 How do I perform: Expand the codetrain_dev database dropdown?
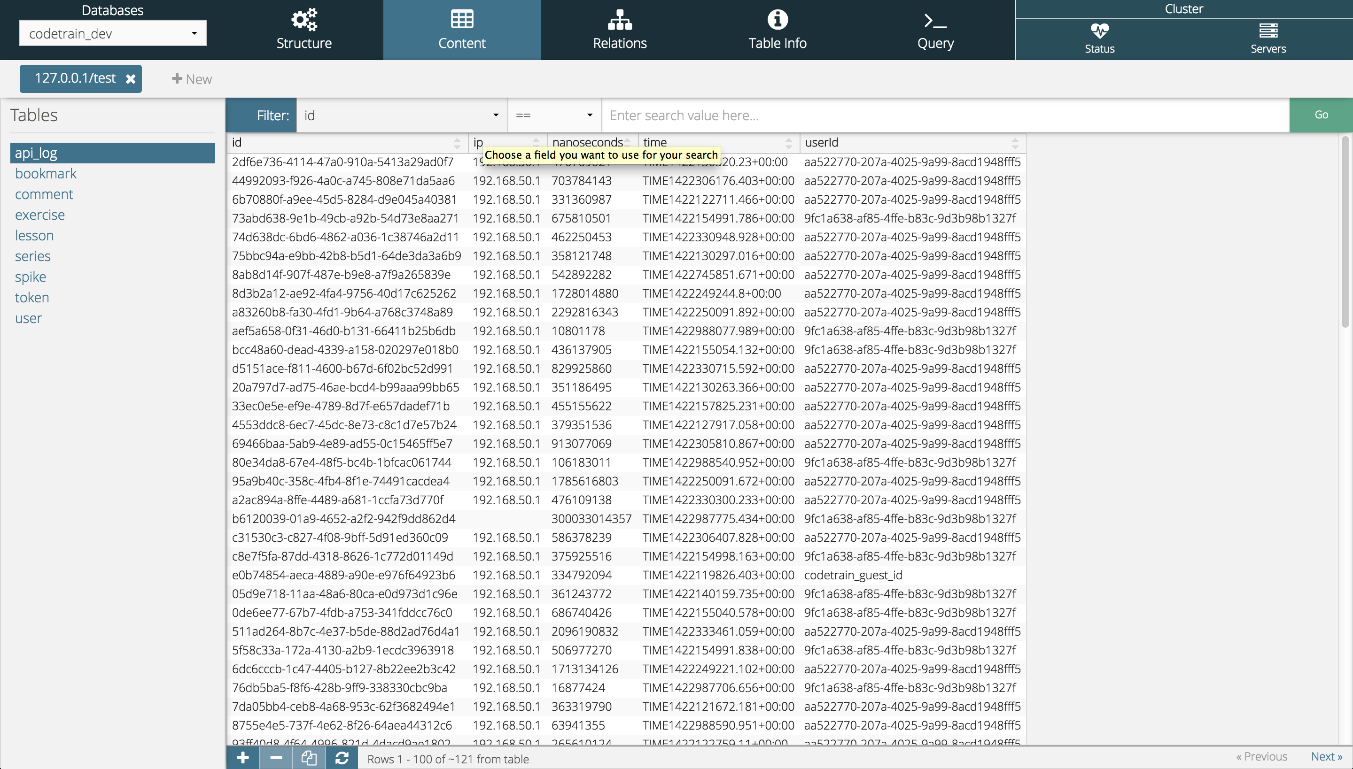point(113,33)
